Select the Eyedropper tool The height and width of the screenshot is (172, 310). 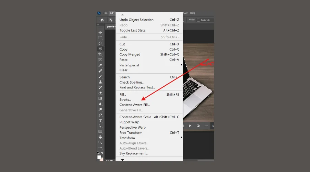point(100,65)
